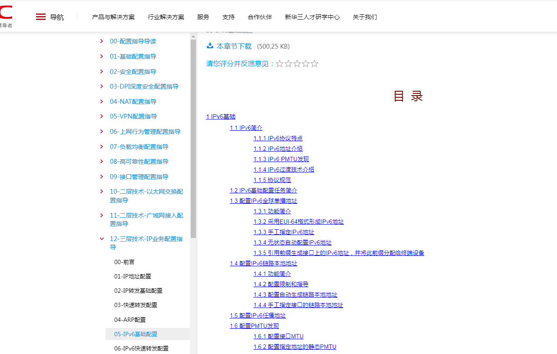
Task: Open 1.1.4 IPv6过渡技术介绍 link
Action: point(284,170)
